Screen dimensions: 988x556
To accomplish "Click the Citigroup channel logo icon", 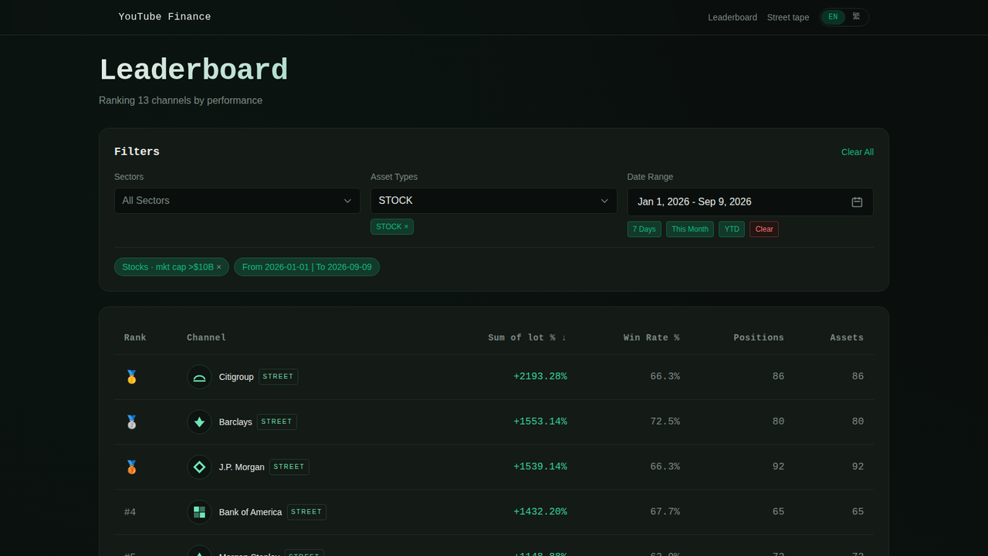I will pos(199,377).
